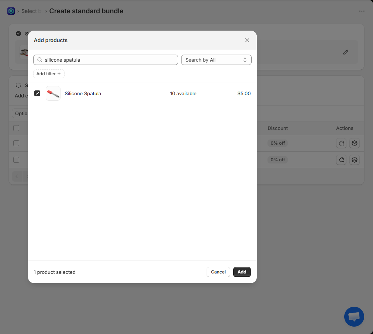The height and width of the screenshot is (334, 373).
Task: Cancel the product selection
Action: pyautogui.click(x=218, y=272)
